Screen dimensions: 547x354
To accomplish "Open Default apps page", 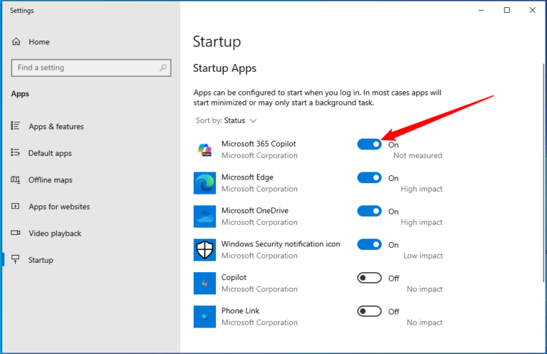I will 50,153.
